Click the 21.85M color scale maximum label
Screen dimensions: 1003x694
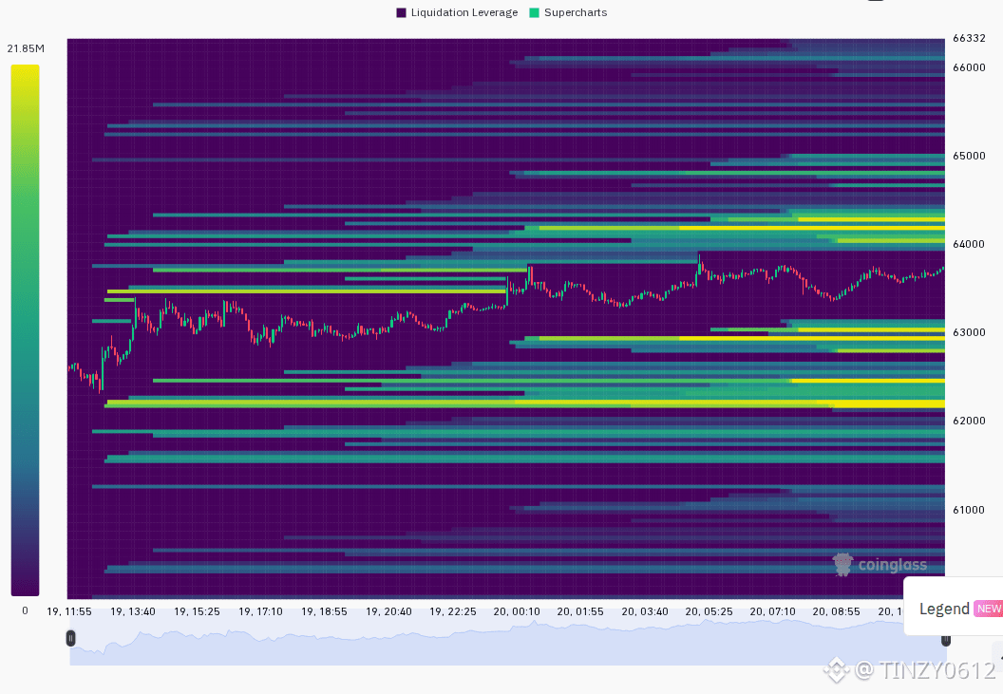pyautogui.click(x=26, y=48)
